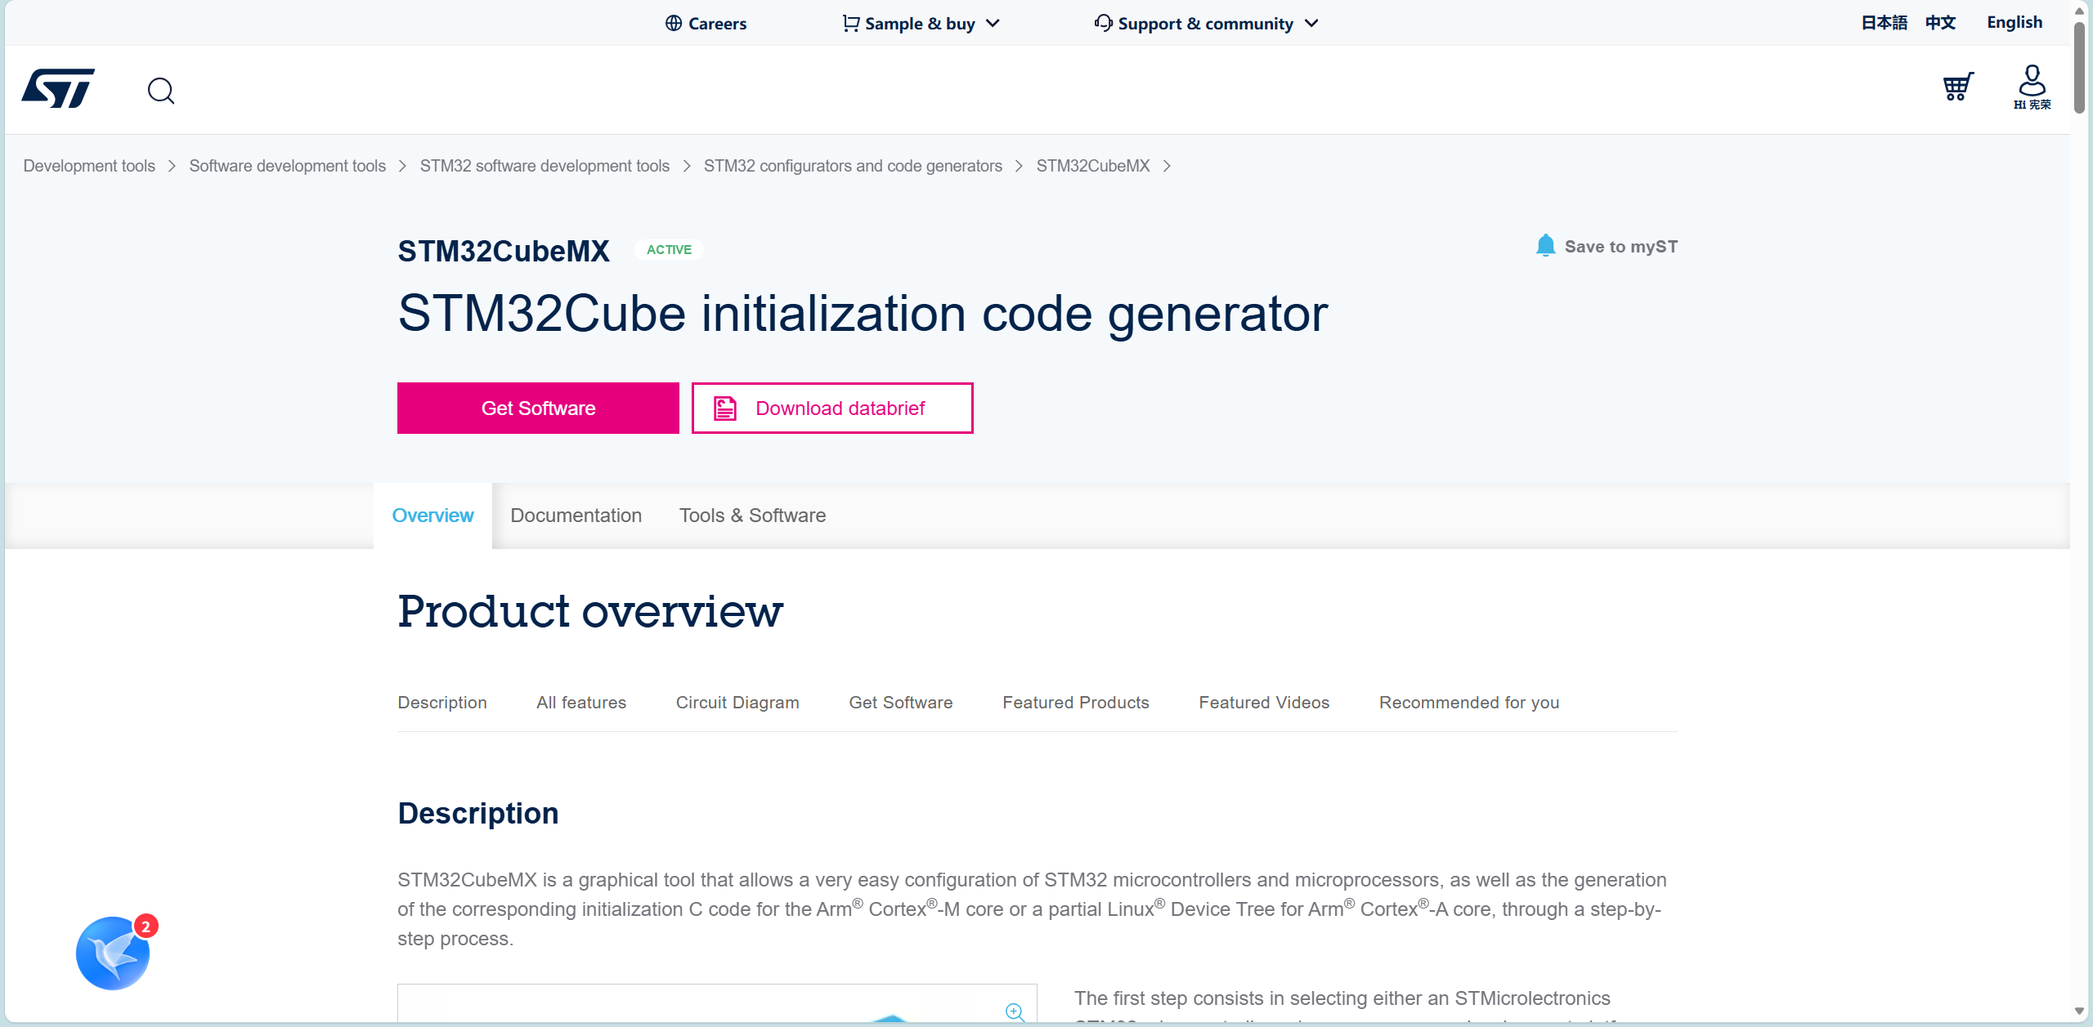This screenshot has width=2093, height=1027.
Task: Click the ACTIVE status badge
Action: pos(669,249)
